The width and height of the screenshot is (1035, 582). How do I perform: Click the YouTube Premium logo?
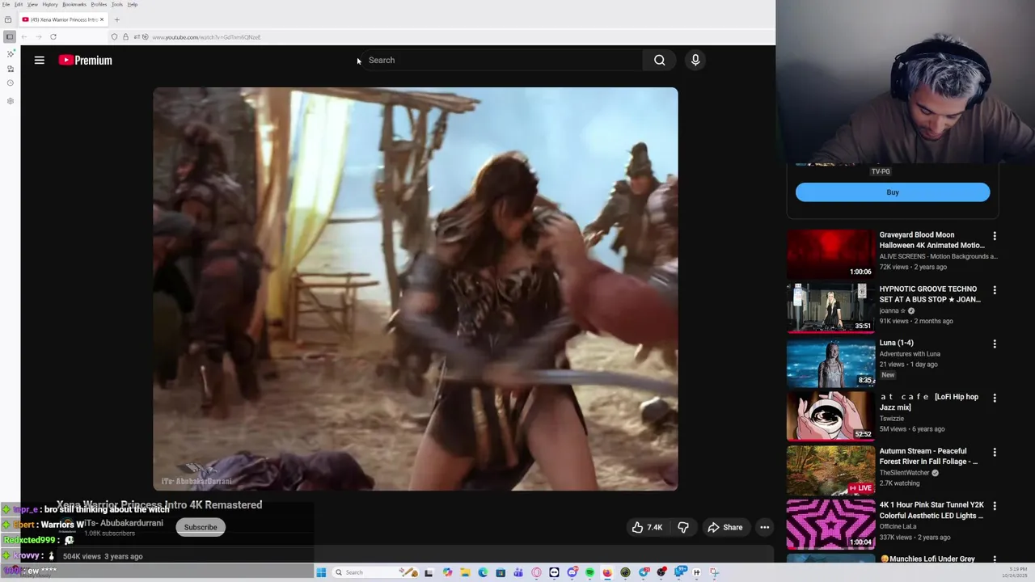click(85, 60)
